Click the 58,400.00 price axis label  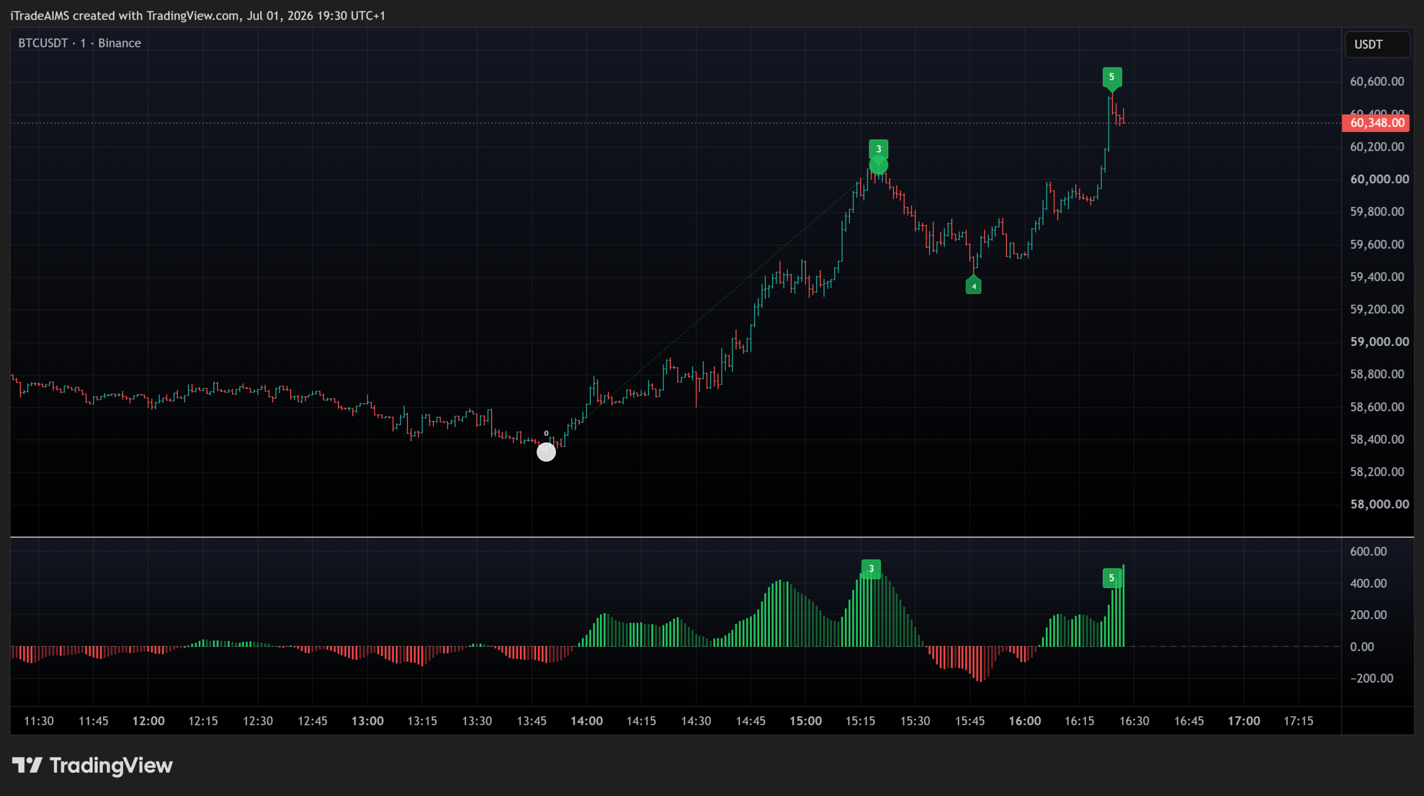[1377, 439]
